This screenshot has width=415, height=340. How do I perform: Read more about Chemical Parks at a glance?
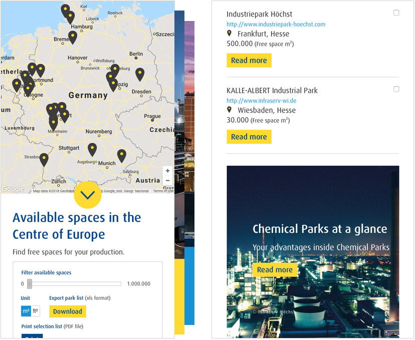(x=275, y=270)
